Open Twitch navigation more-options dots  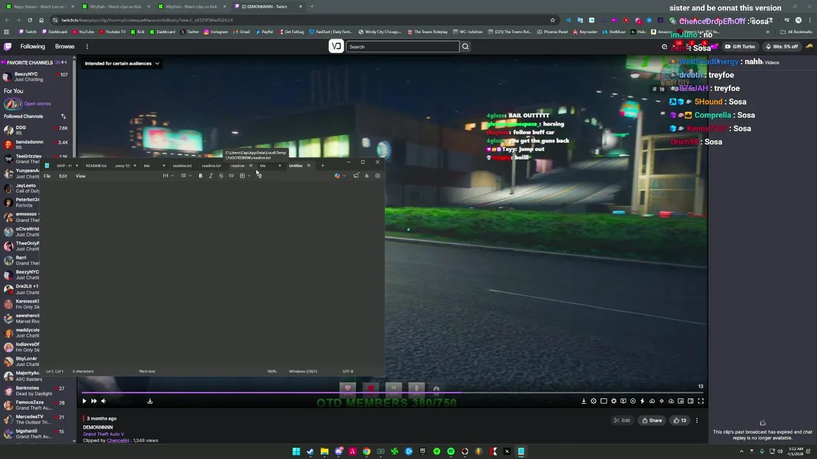pos(87,47)
